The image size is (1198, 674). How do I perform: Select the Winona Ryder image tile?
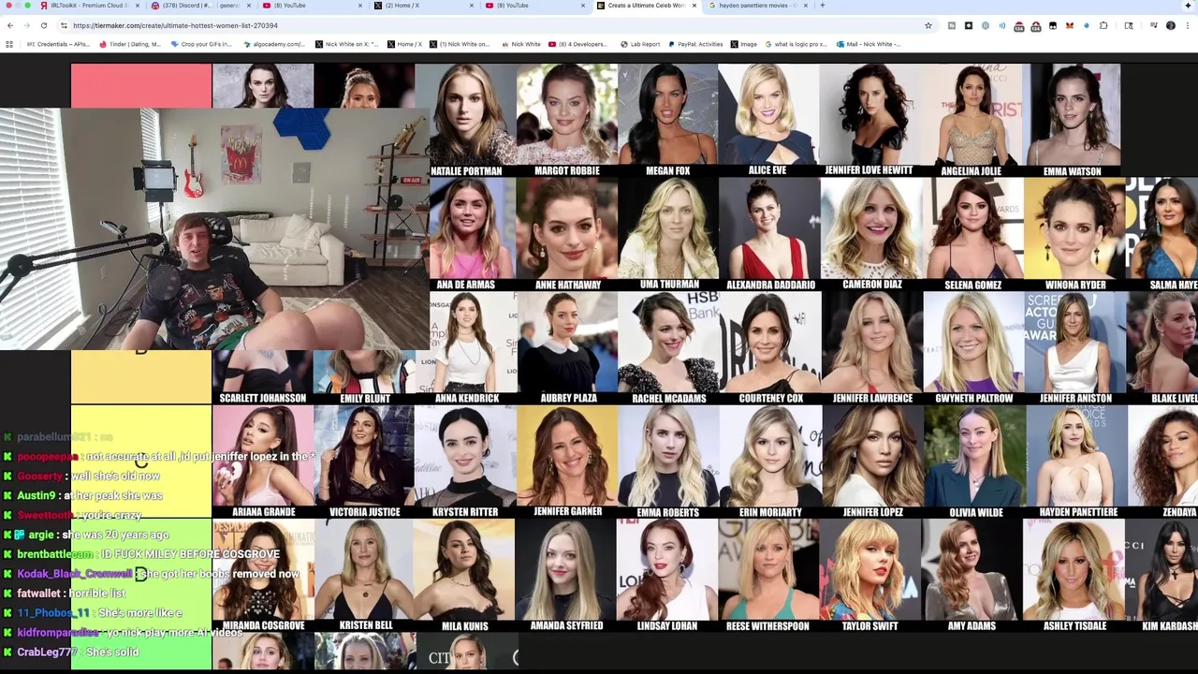click(x=1074, y=235)
